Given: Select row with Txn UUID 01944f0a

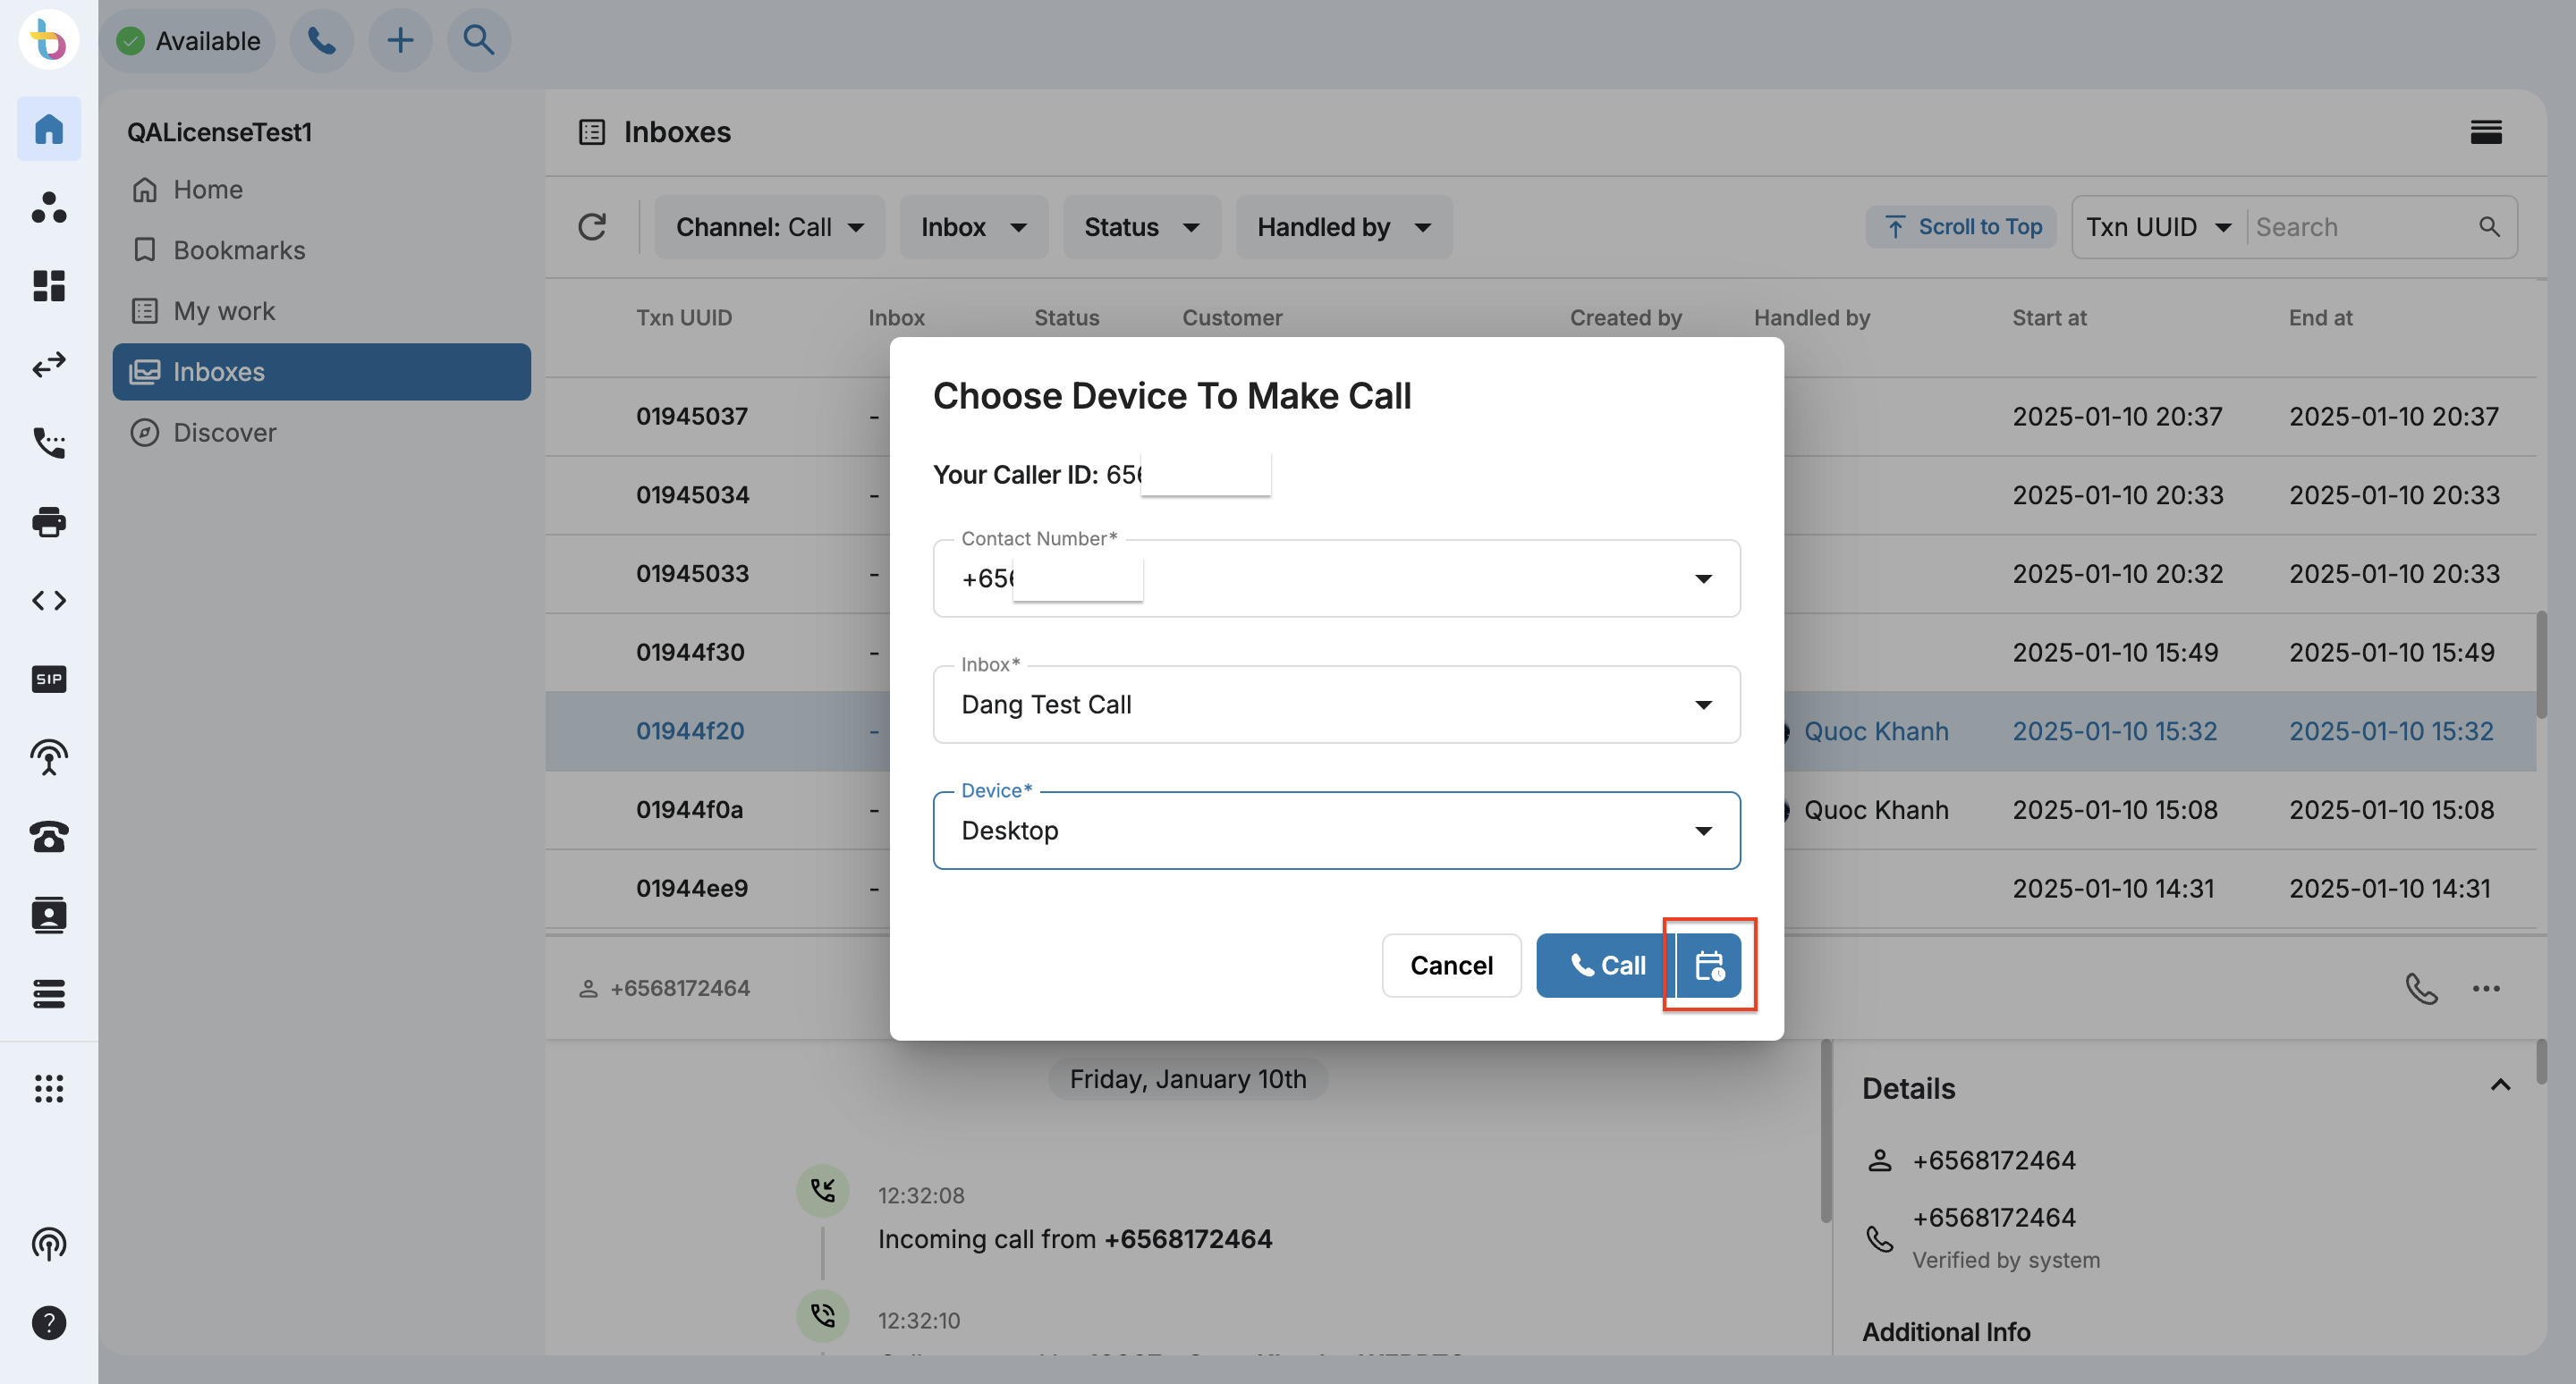Looking at the screenshot, I should click(x=1541, y=809).
